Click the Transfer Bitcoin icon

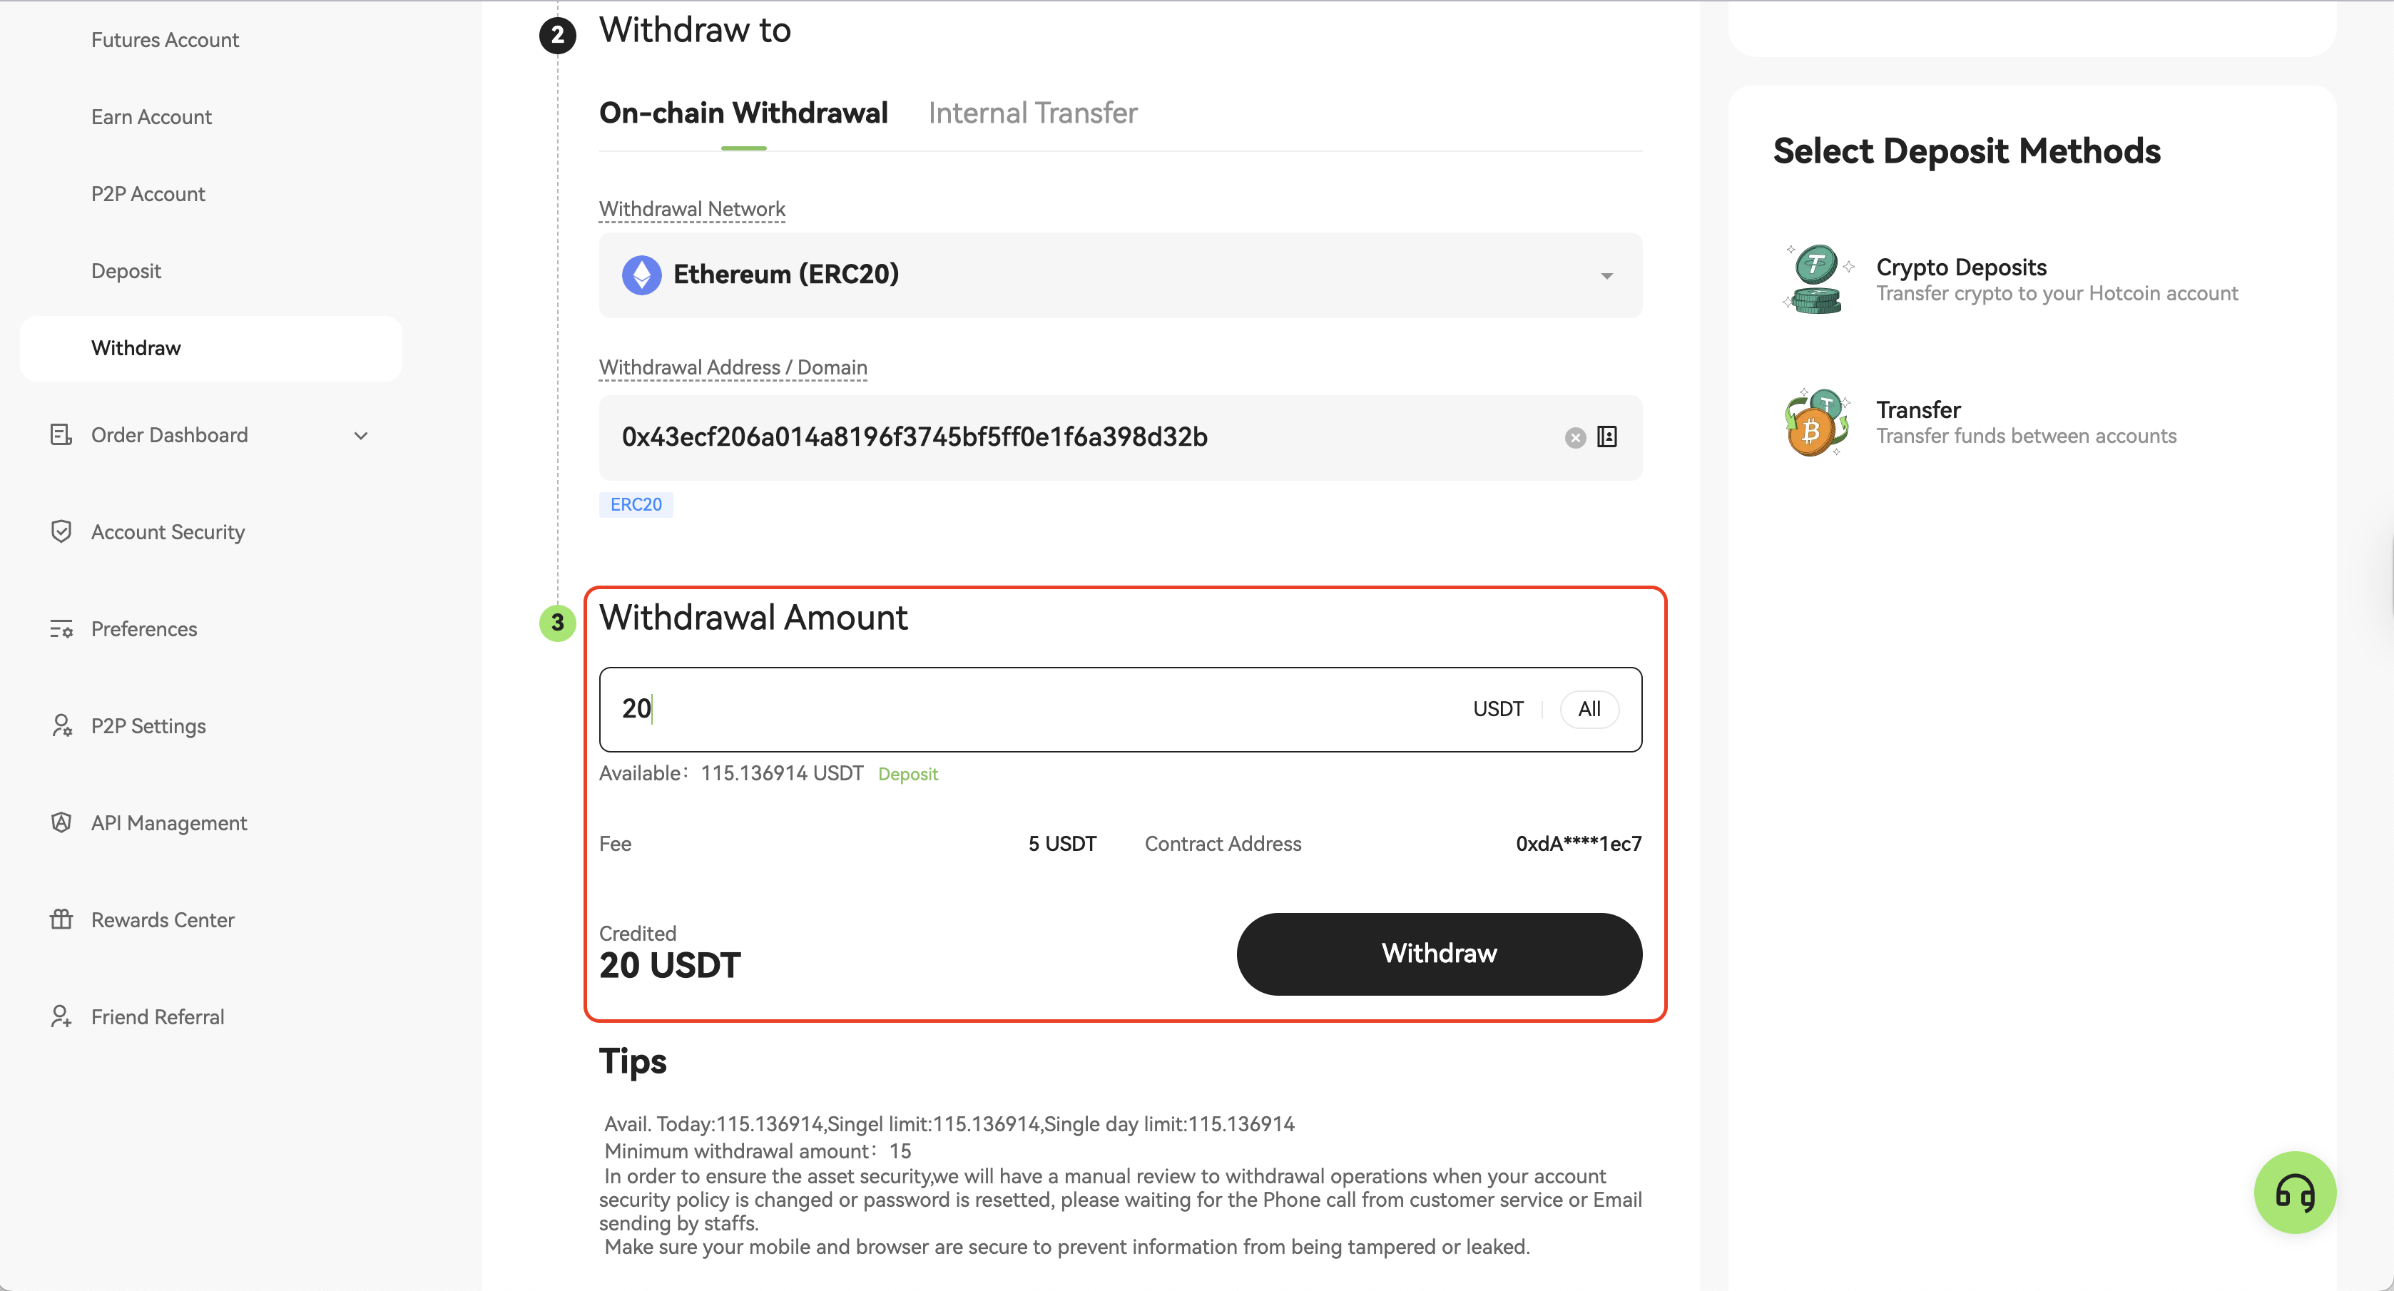pyautogui.click(x=1813, y=423)
